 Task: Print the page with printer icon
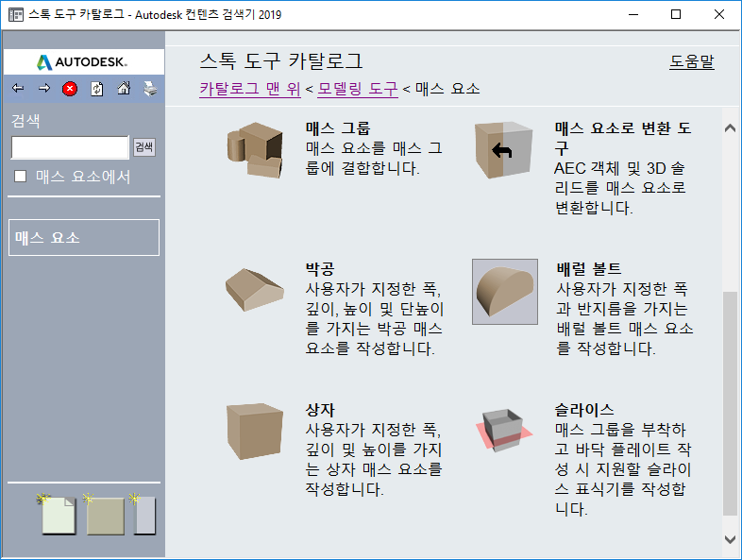tap(150, 89)
